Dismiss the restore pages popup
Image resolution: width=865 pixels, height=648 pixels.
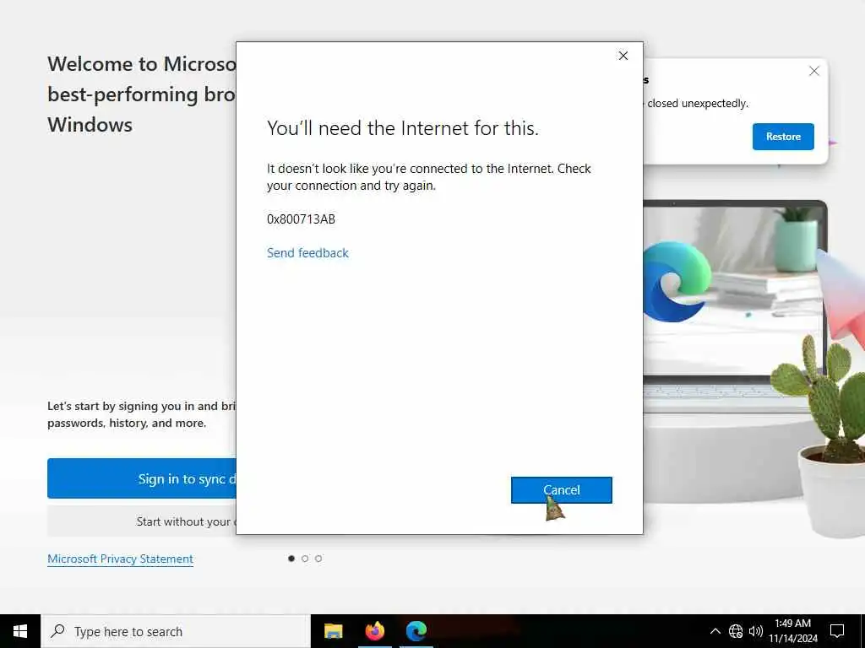813,71
